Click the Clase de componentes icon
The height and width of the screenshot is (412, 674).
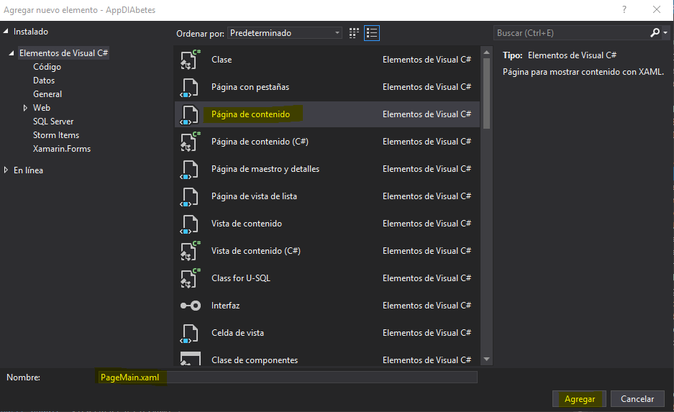pyautogui.click(x=191, y=359)
